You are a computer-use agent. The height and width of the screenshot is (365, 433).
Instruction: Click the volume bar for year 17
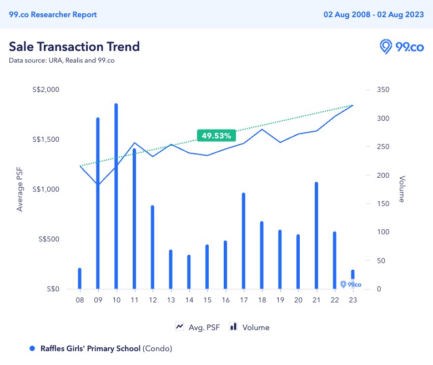coord(243,241)
